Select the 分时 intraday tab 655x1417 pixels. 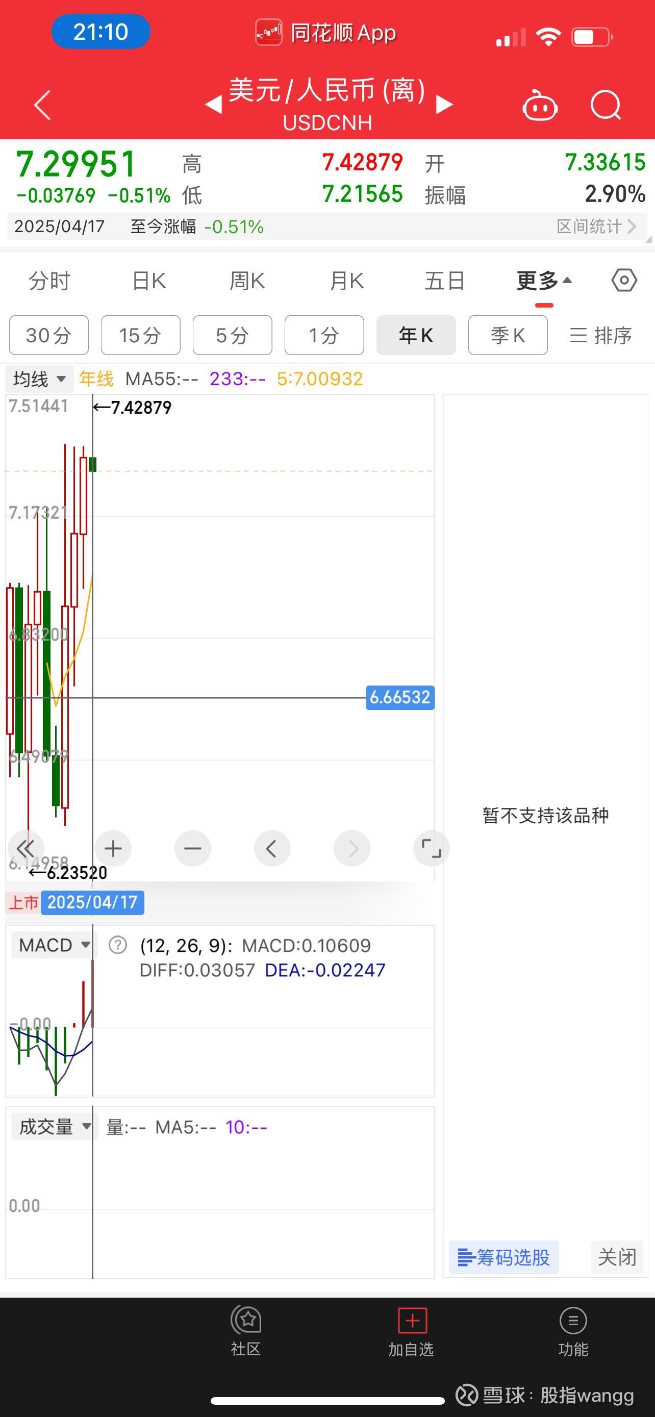click(x=49, y=281)
